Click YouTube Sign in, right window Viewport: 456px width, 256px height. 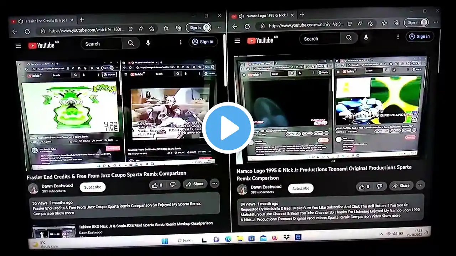(x=419, y=36)
